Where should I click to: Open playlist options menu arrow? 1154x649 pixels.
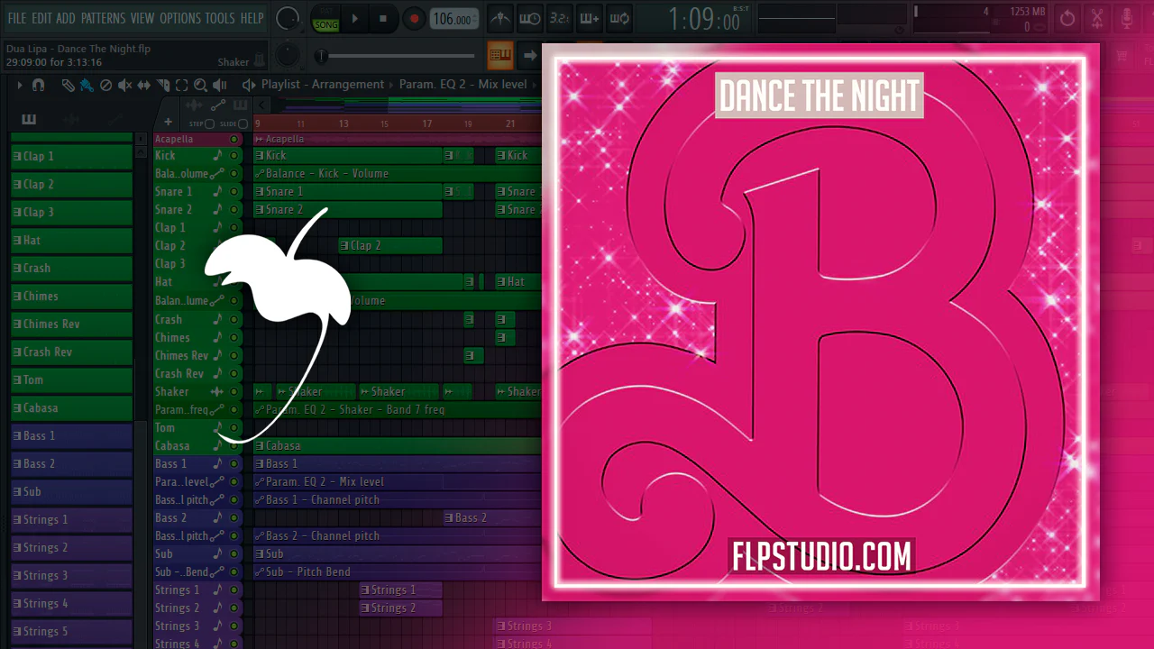[x=19, y=85]
